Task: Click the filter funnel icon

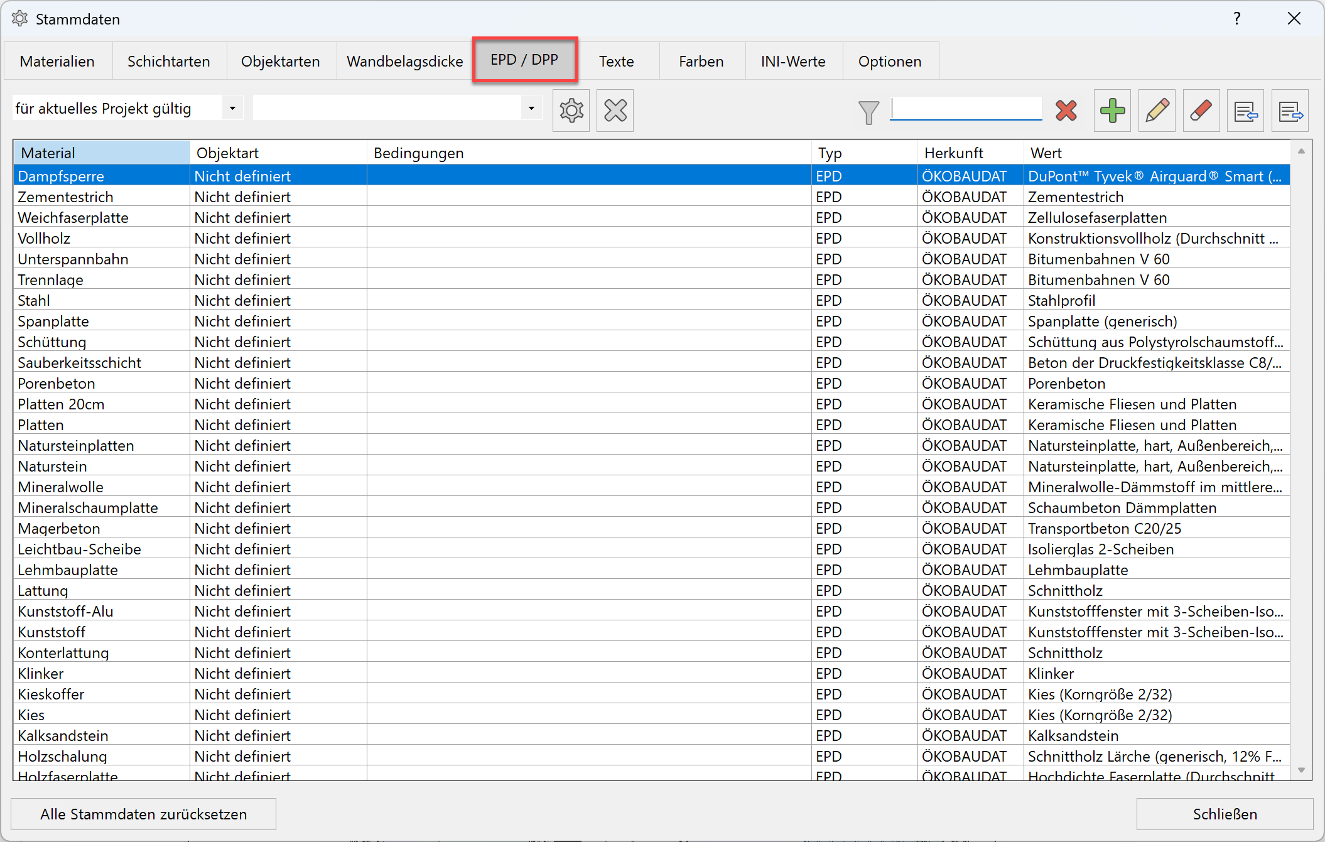Action: (x=868, y=112)
